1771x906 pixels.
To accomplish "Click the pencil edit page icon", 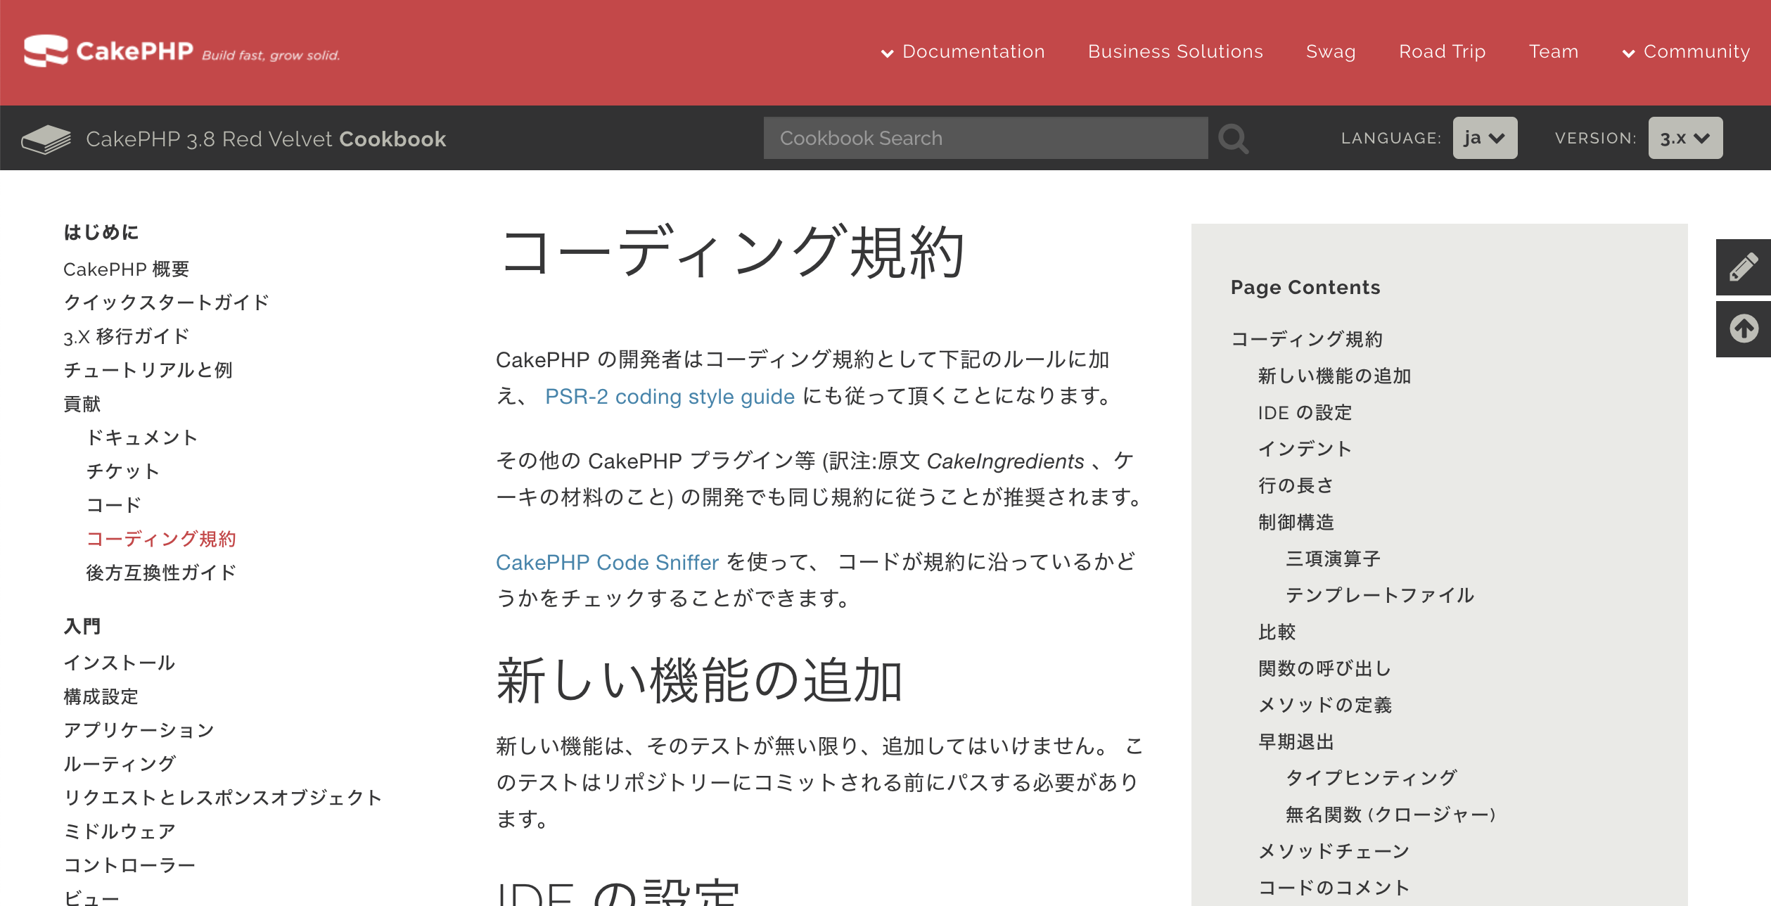I will pos(1744,267).
